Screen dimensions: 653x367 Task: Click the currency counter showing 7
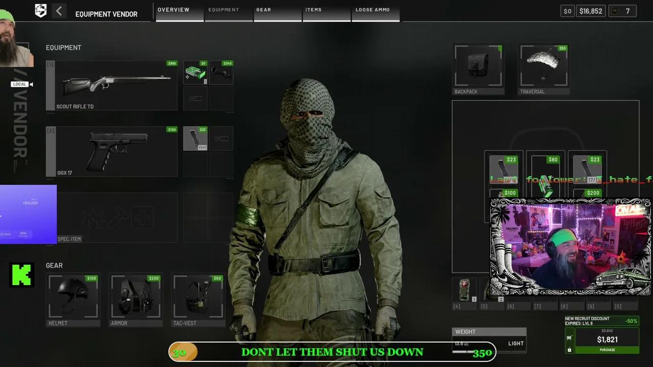tap(622, 11)
